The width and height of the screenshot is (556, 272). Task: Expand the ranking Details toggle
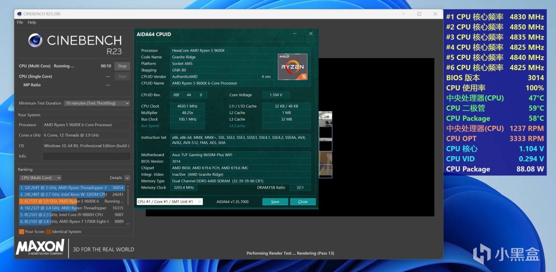tap(127, 178)
